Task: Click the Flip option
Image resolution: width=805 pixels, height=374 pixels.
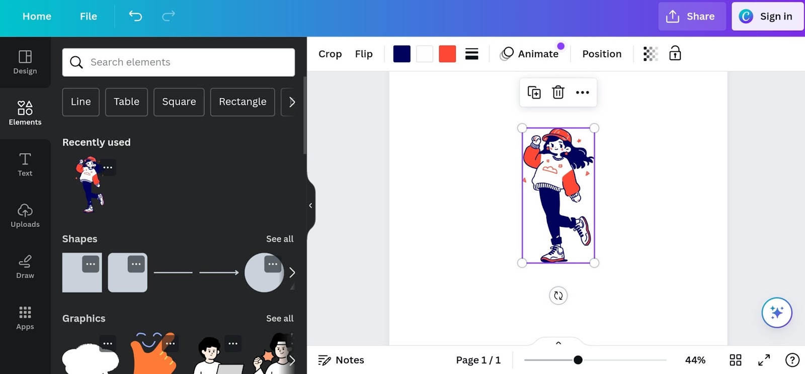Action: 364,54
